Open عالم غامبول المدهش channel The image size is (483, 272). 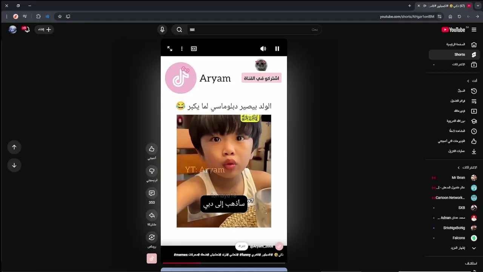tap(454, 188)
